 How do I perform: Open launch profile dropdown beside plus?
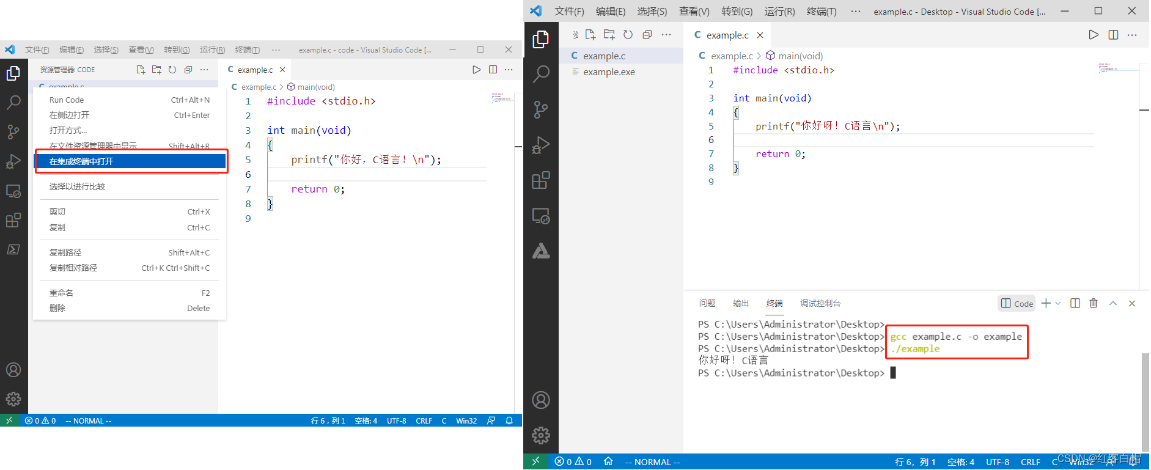[x=1058, y=303]
